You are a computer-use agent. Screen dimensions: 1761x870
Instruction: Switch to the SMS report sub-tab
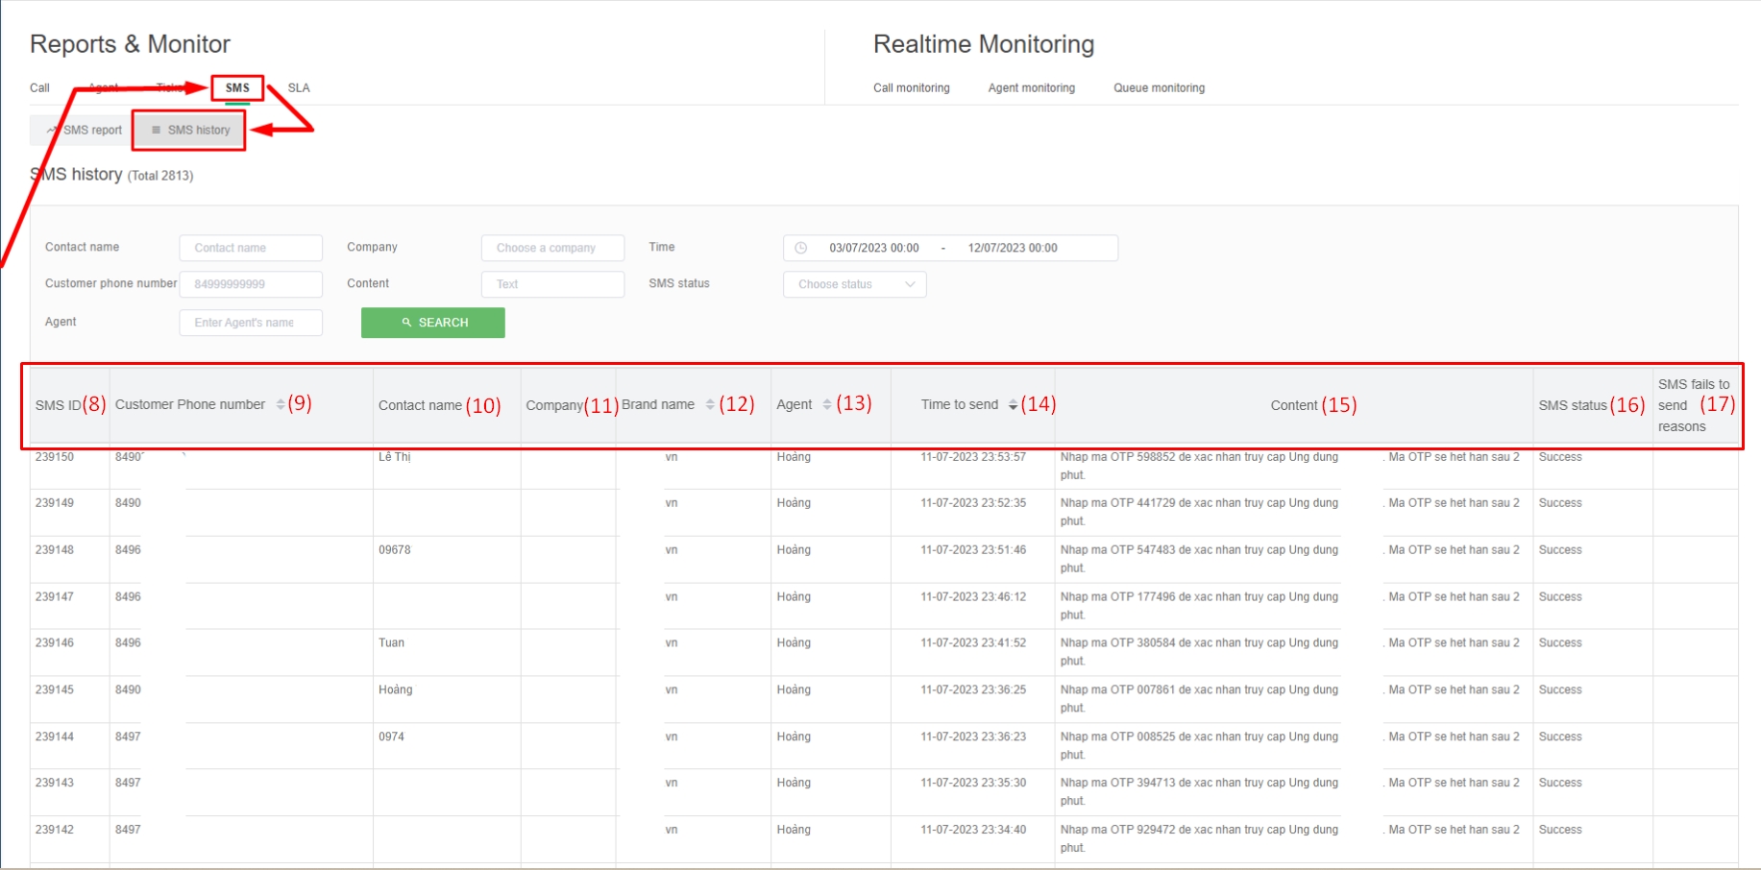85,130
